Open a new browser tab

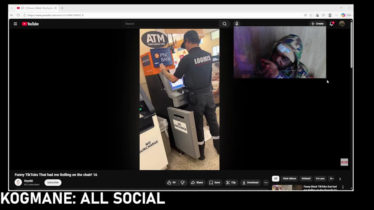pos(62,8)
